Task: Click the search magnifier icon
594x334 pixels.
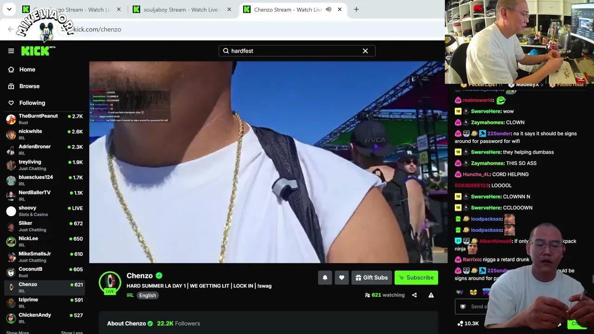Action: [226, 51]
